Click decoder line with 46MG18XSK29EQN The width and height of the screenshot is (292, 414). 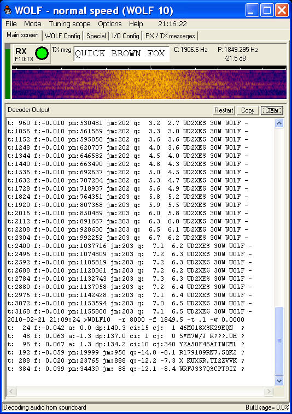point(126,328)
